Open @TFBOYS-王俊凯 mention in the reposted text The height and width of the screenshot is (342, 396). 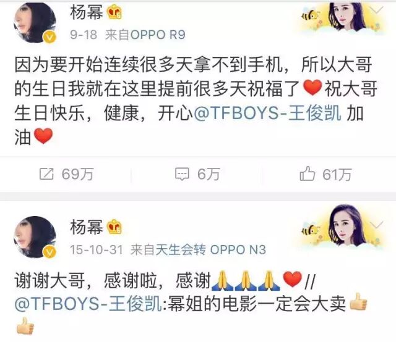(x=88, y=304)
